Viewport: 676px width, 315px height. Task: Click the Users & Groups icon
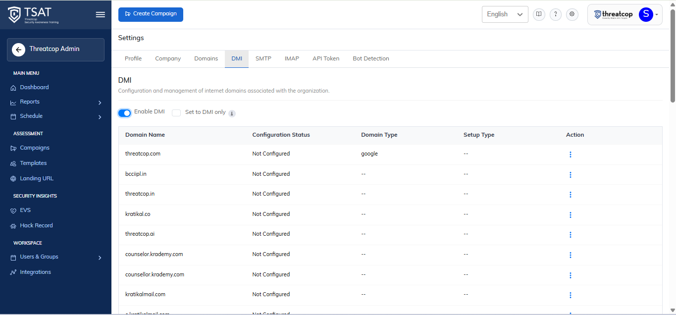coord(13,257)
